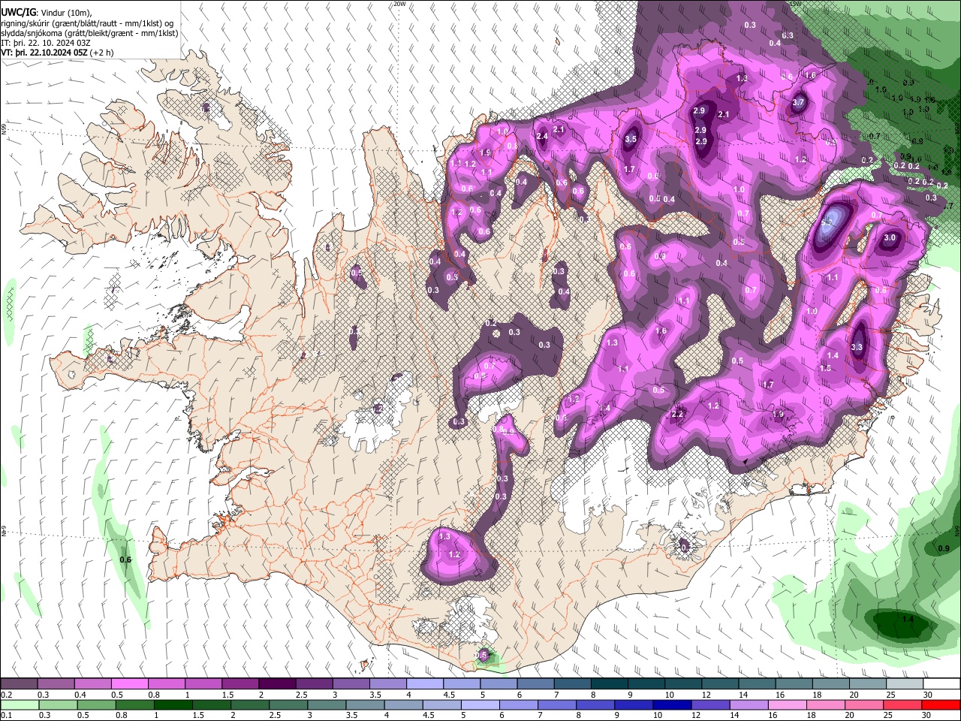Select the darkest purple swatch starting at 2, top legend
This screenshot has height=721, width=961.
(276, 684)
